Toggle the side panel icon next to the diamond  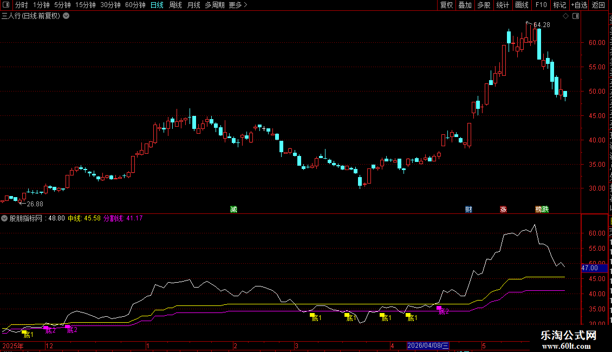[576, 16]
